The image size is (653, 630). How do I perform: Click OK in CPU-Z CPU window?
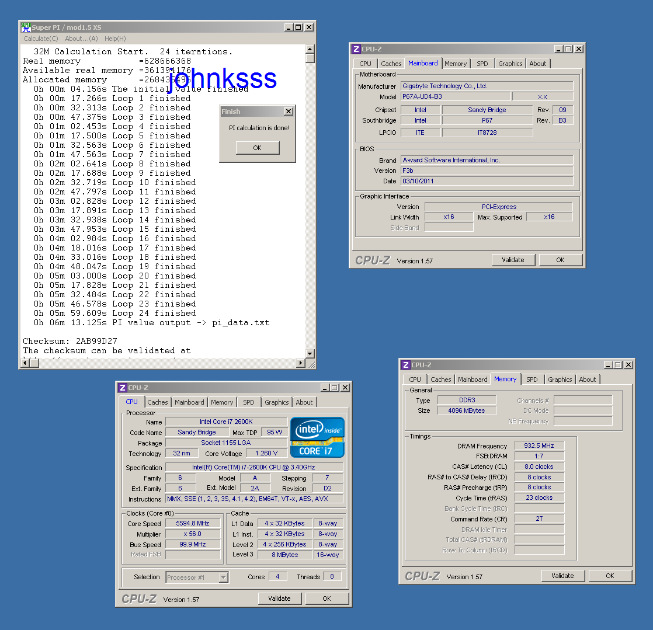tap(327, 598)
